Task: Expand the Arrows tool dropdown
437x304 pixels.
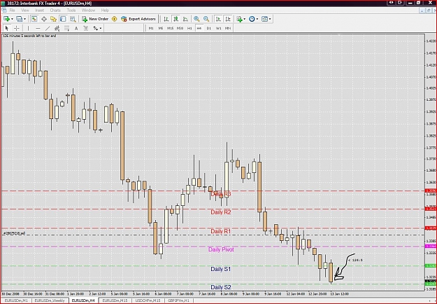Action: pos(101,28)
